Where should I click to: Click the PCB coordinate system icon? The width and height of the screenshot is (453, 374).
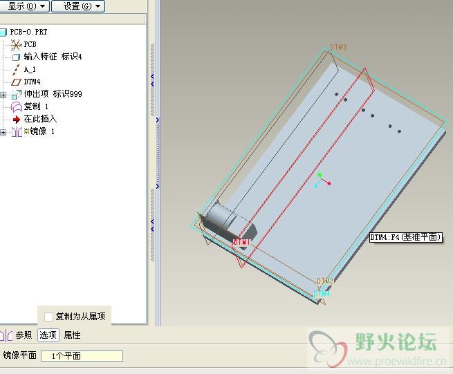coord(16,45)
